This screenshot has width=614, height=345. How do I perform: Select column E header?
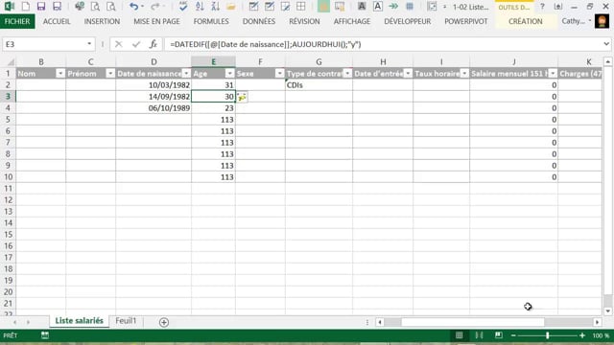pos(213,61)
